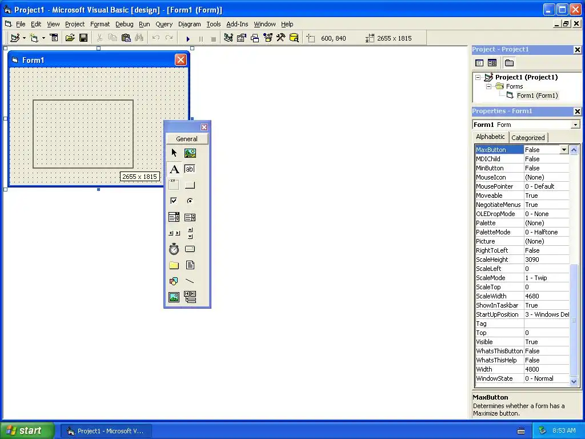This screenshot has height=439, width=585.
Task: Open Form Layout Window from toolbar
Action: coord(255,38)
